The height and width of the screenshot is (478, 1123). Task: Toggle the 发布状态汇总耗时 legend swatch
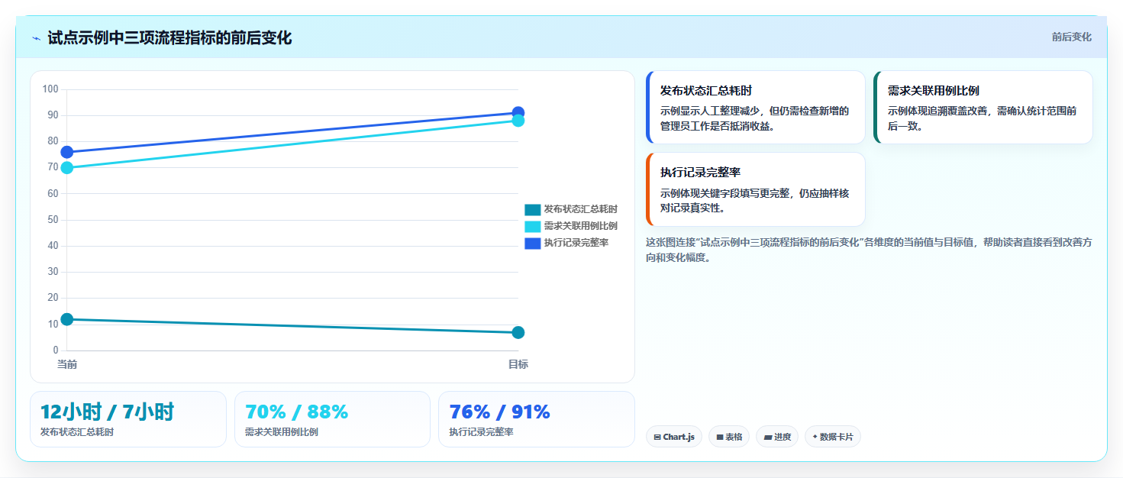[x=532, y=209]
